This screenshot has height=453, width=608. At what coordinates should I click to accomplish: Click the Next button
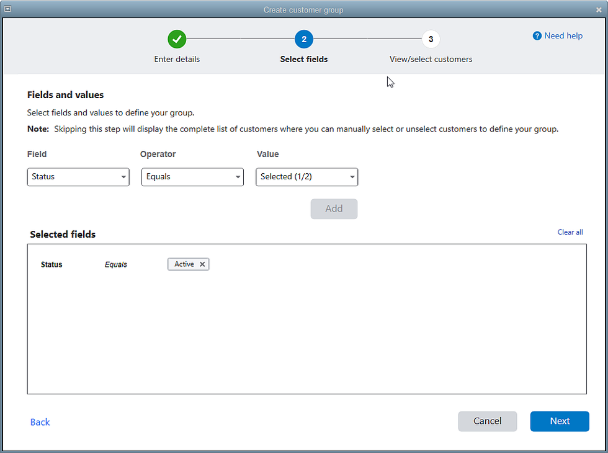(x=559, y=421)
